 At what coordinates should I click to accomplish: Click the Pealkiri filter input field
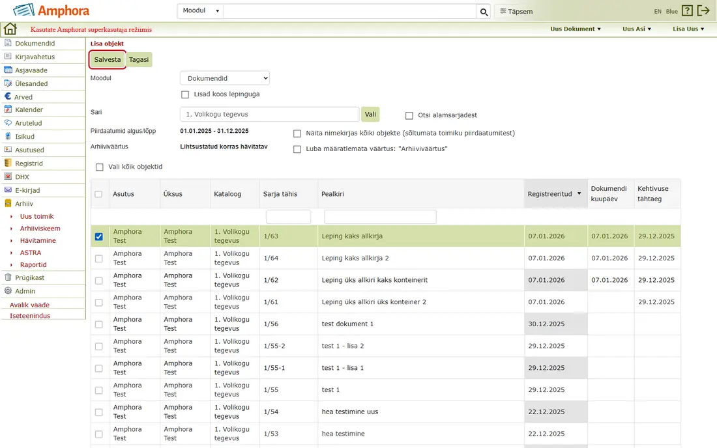(x=381, y=217)
